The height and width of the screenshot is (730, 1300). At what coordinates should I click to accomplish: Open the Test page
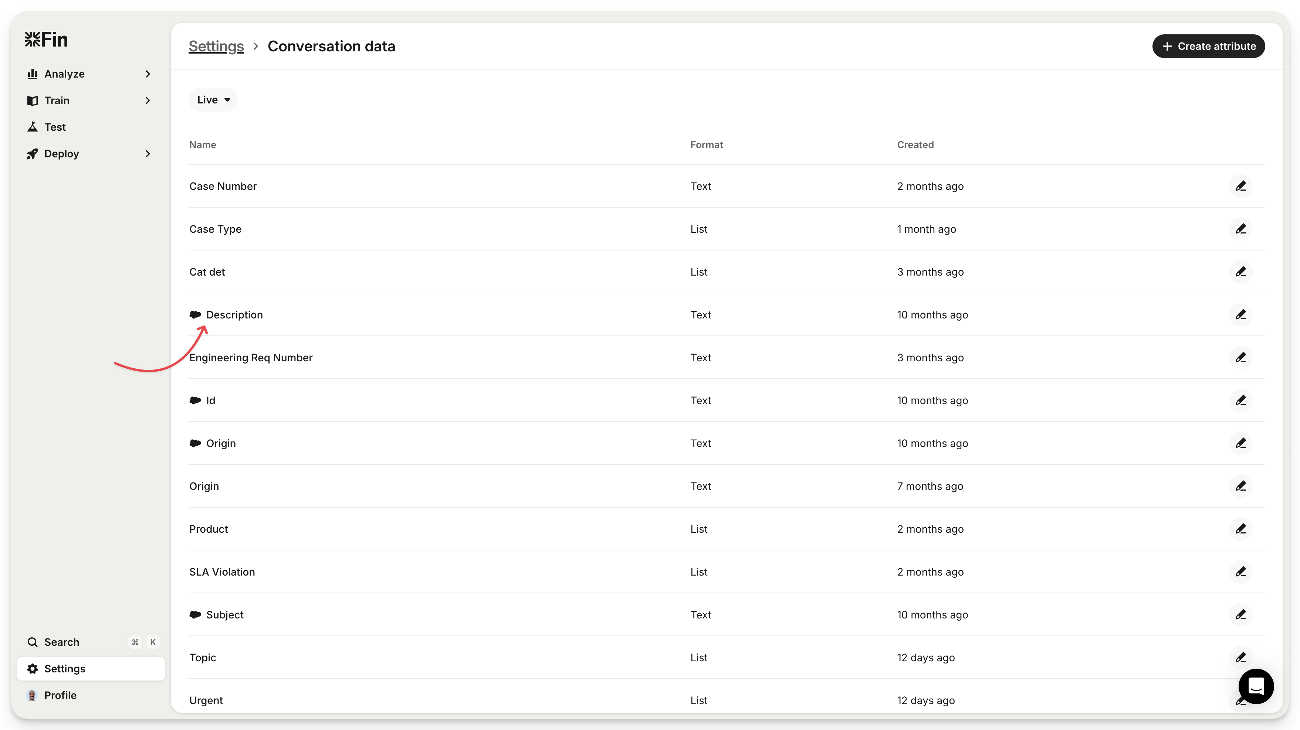point(54,127)
